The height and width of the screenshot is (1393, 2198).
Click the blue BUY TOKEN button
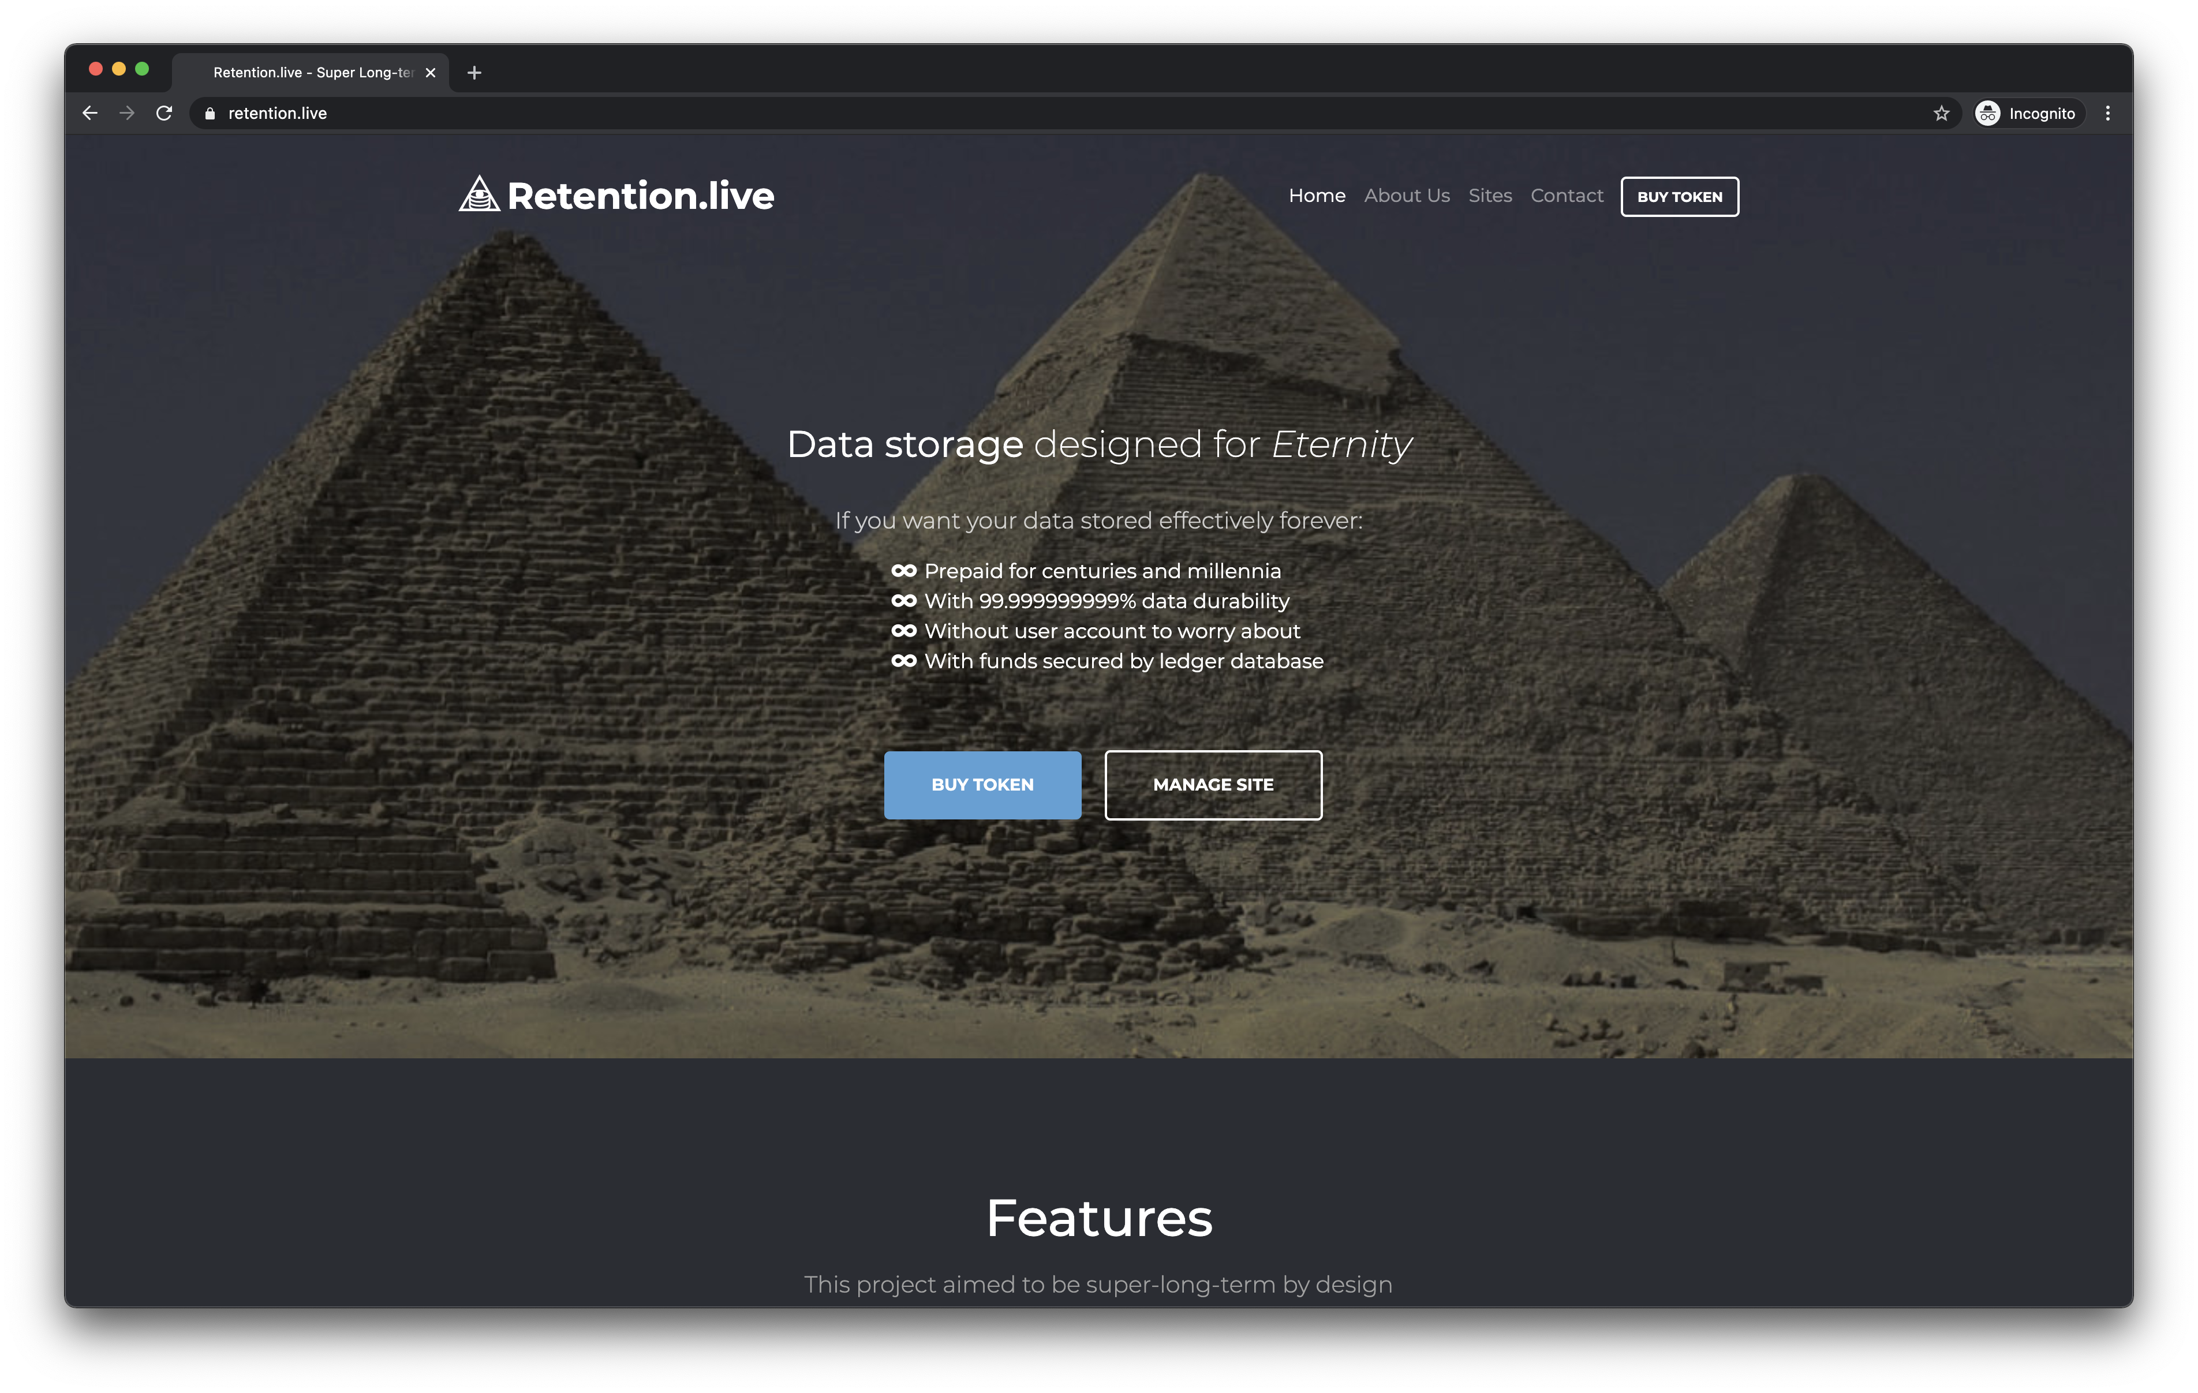(982, 784)
